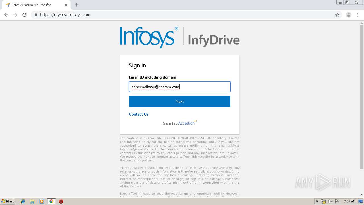
Task: Open the Chrome profile avatar
Action: point(349,15)
